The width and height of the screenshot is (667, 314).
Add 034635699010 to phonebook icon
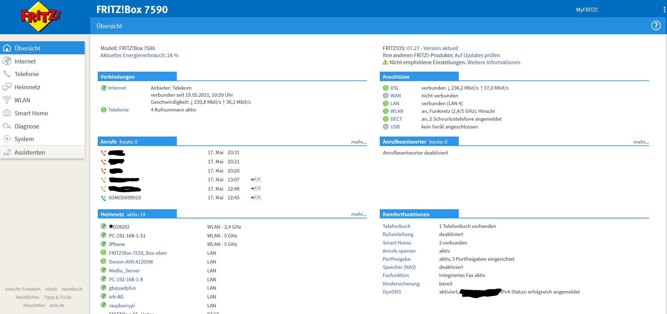coord(256,198)
